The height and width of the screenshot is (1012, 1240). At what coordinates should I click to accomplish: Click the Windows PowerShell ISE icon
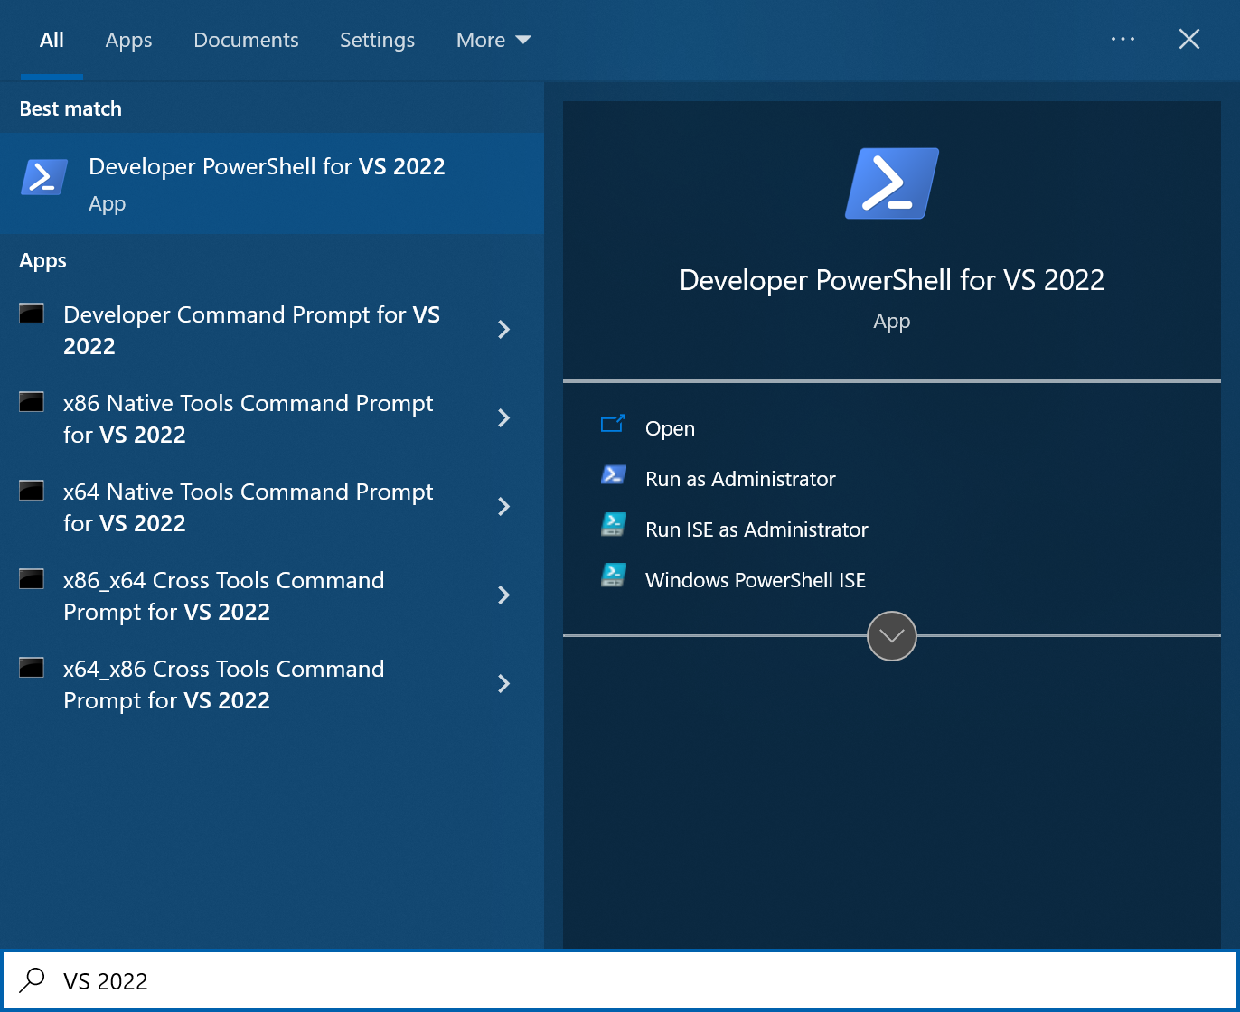click(614, 576)
